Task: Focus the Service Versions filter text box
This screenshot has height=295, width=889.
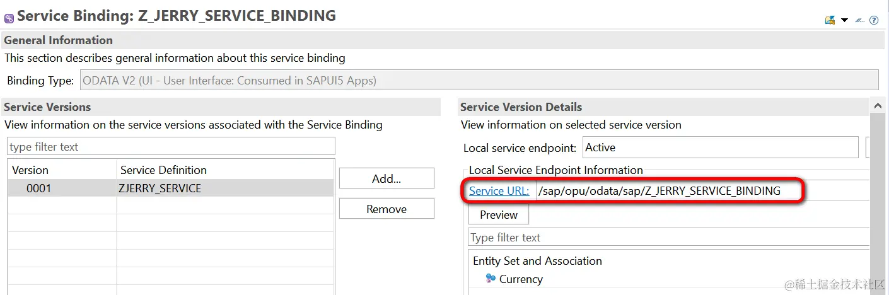Action: pos(171,147)
